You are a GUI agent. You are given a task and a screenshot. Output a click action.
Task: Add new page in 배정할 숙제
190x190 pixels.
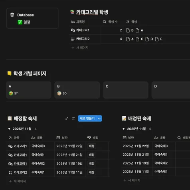[18, 181]
